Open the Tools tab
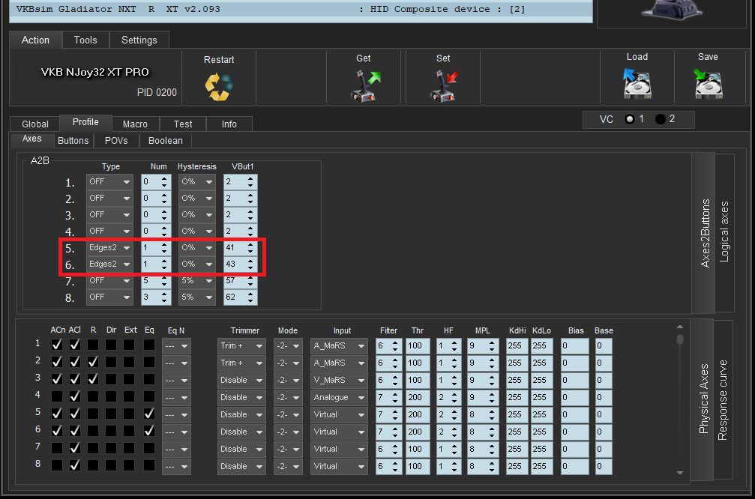 [x=85, y=40]
